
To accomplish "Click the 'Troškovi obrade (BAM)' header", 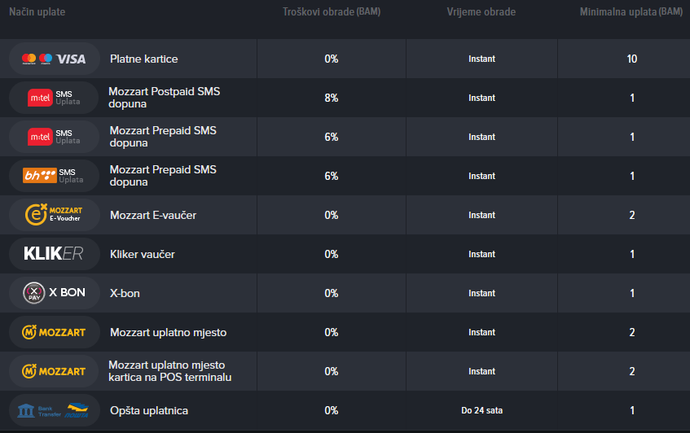I will click(331, 12).
